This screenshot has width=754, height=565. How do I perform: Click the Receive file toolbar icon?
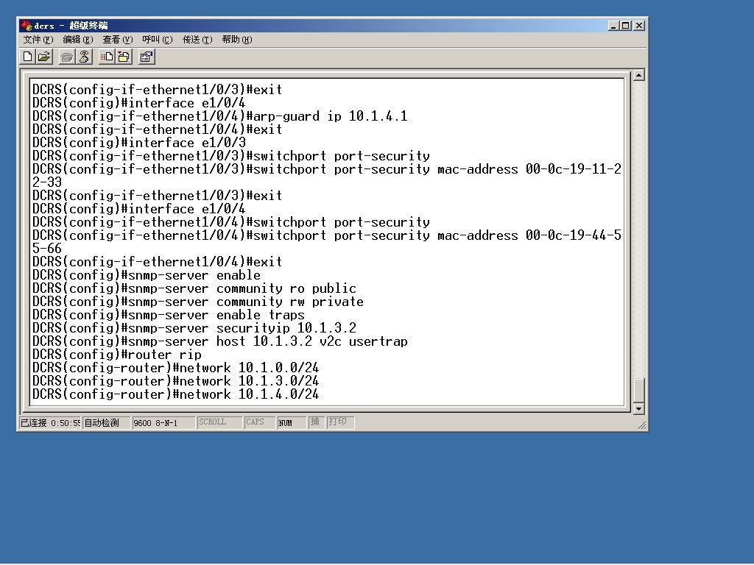pos(124,57)
